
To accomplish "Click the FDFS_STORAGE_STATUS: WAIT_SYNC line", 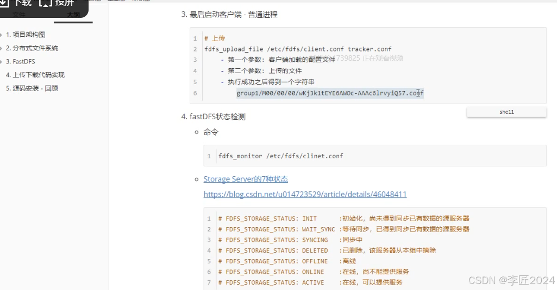I will coord(343,229).
